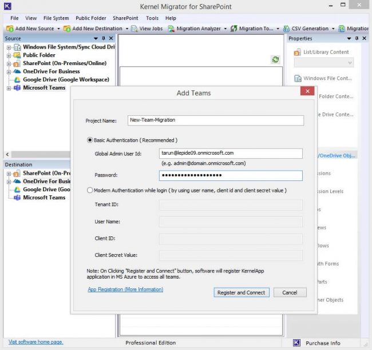Open CSV Generation dropdown arrow
Screen dimensions: 372x350
(x=333, y=29)
